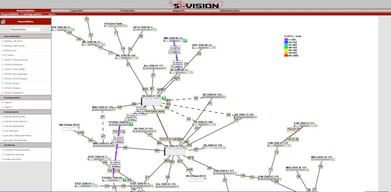Image resolution: width=391 pixels, height=192 pixels.
Task: Collapse the Cartographies sidebar section
Action: (x=26, y=98)
